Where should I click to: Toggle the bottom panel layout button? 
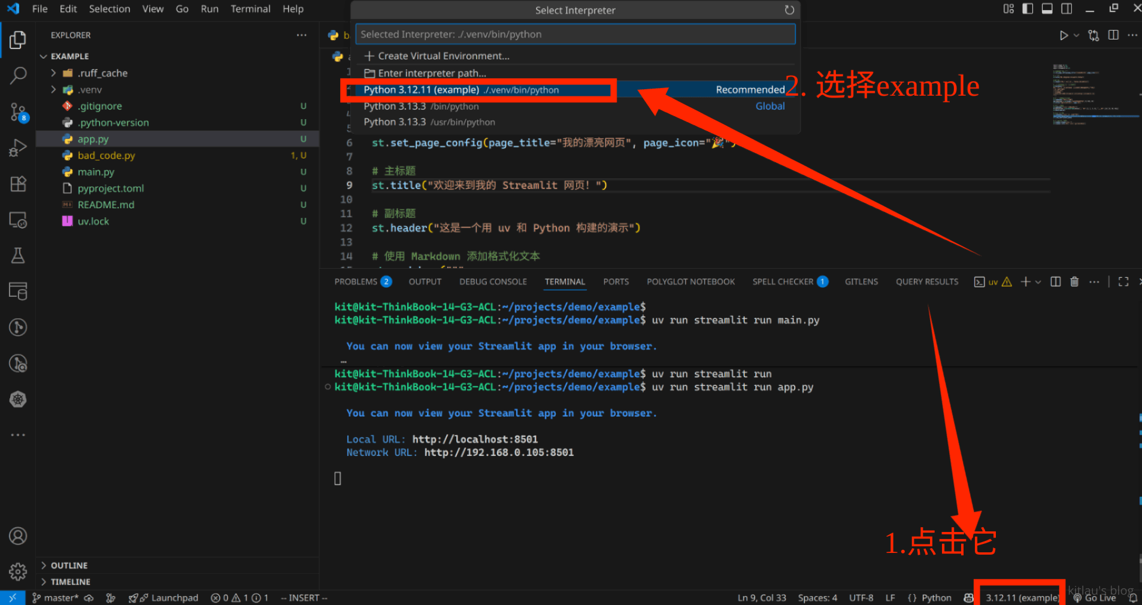1047,9
